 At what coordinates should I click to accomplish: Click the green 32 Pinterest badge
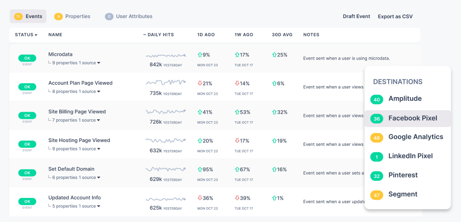click(377, 176)
